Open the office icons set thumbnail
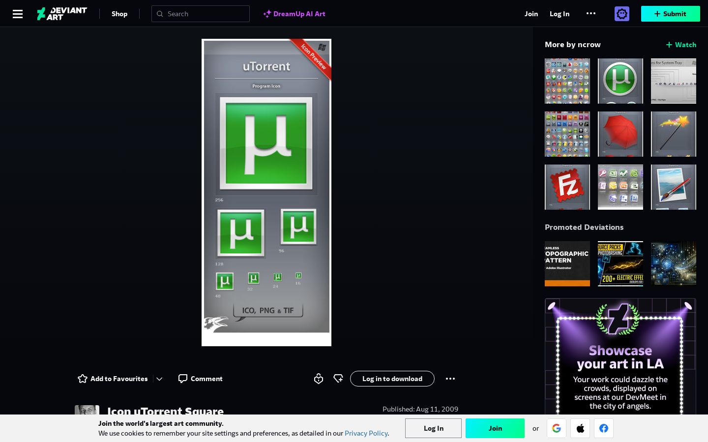The height and width of the screenshot is (442, 708). (x=620, y=187)
